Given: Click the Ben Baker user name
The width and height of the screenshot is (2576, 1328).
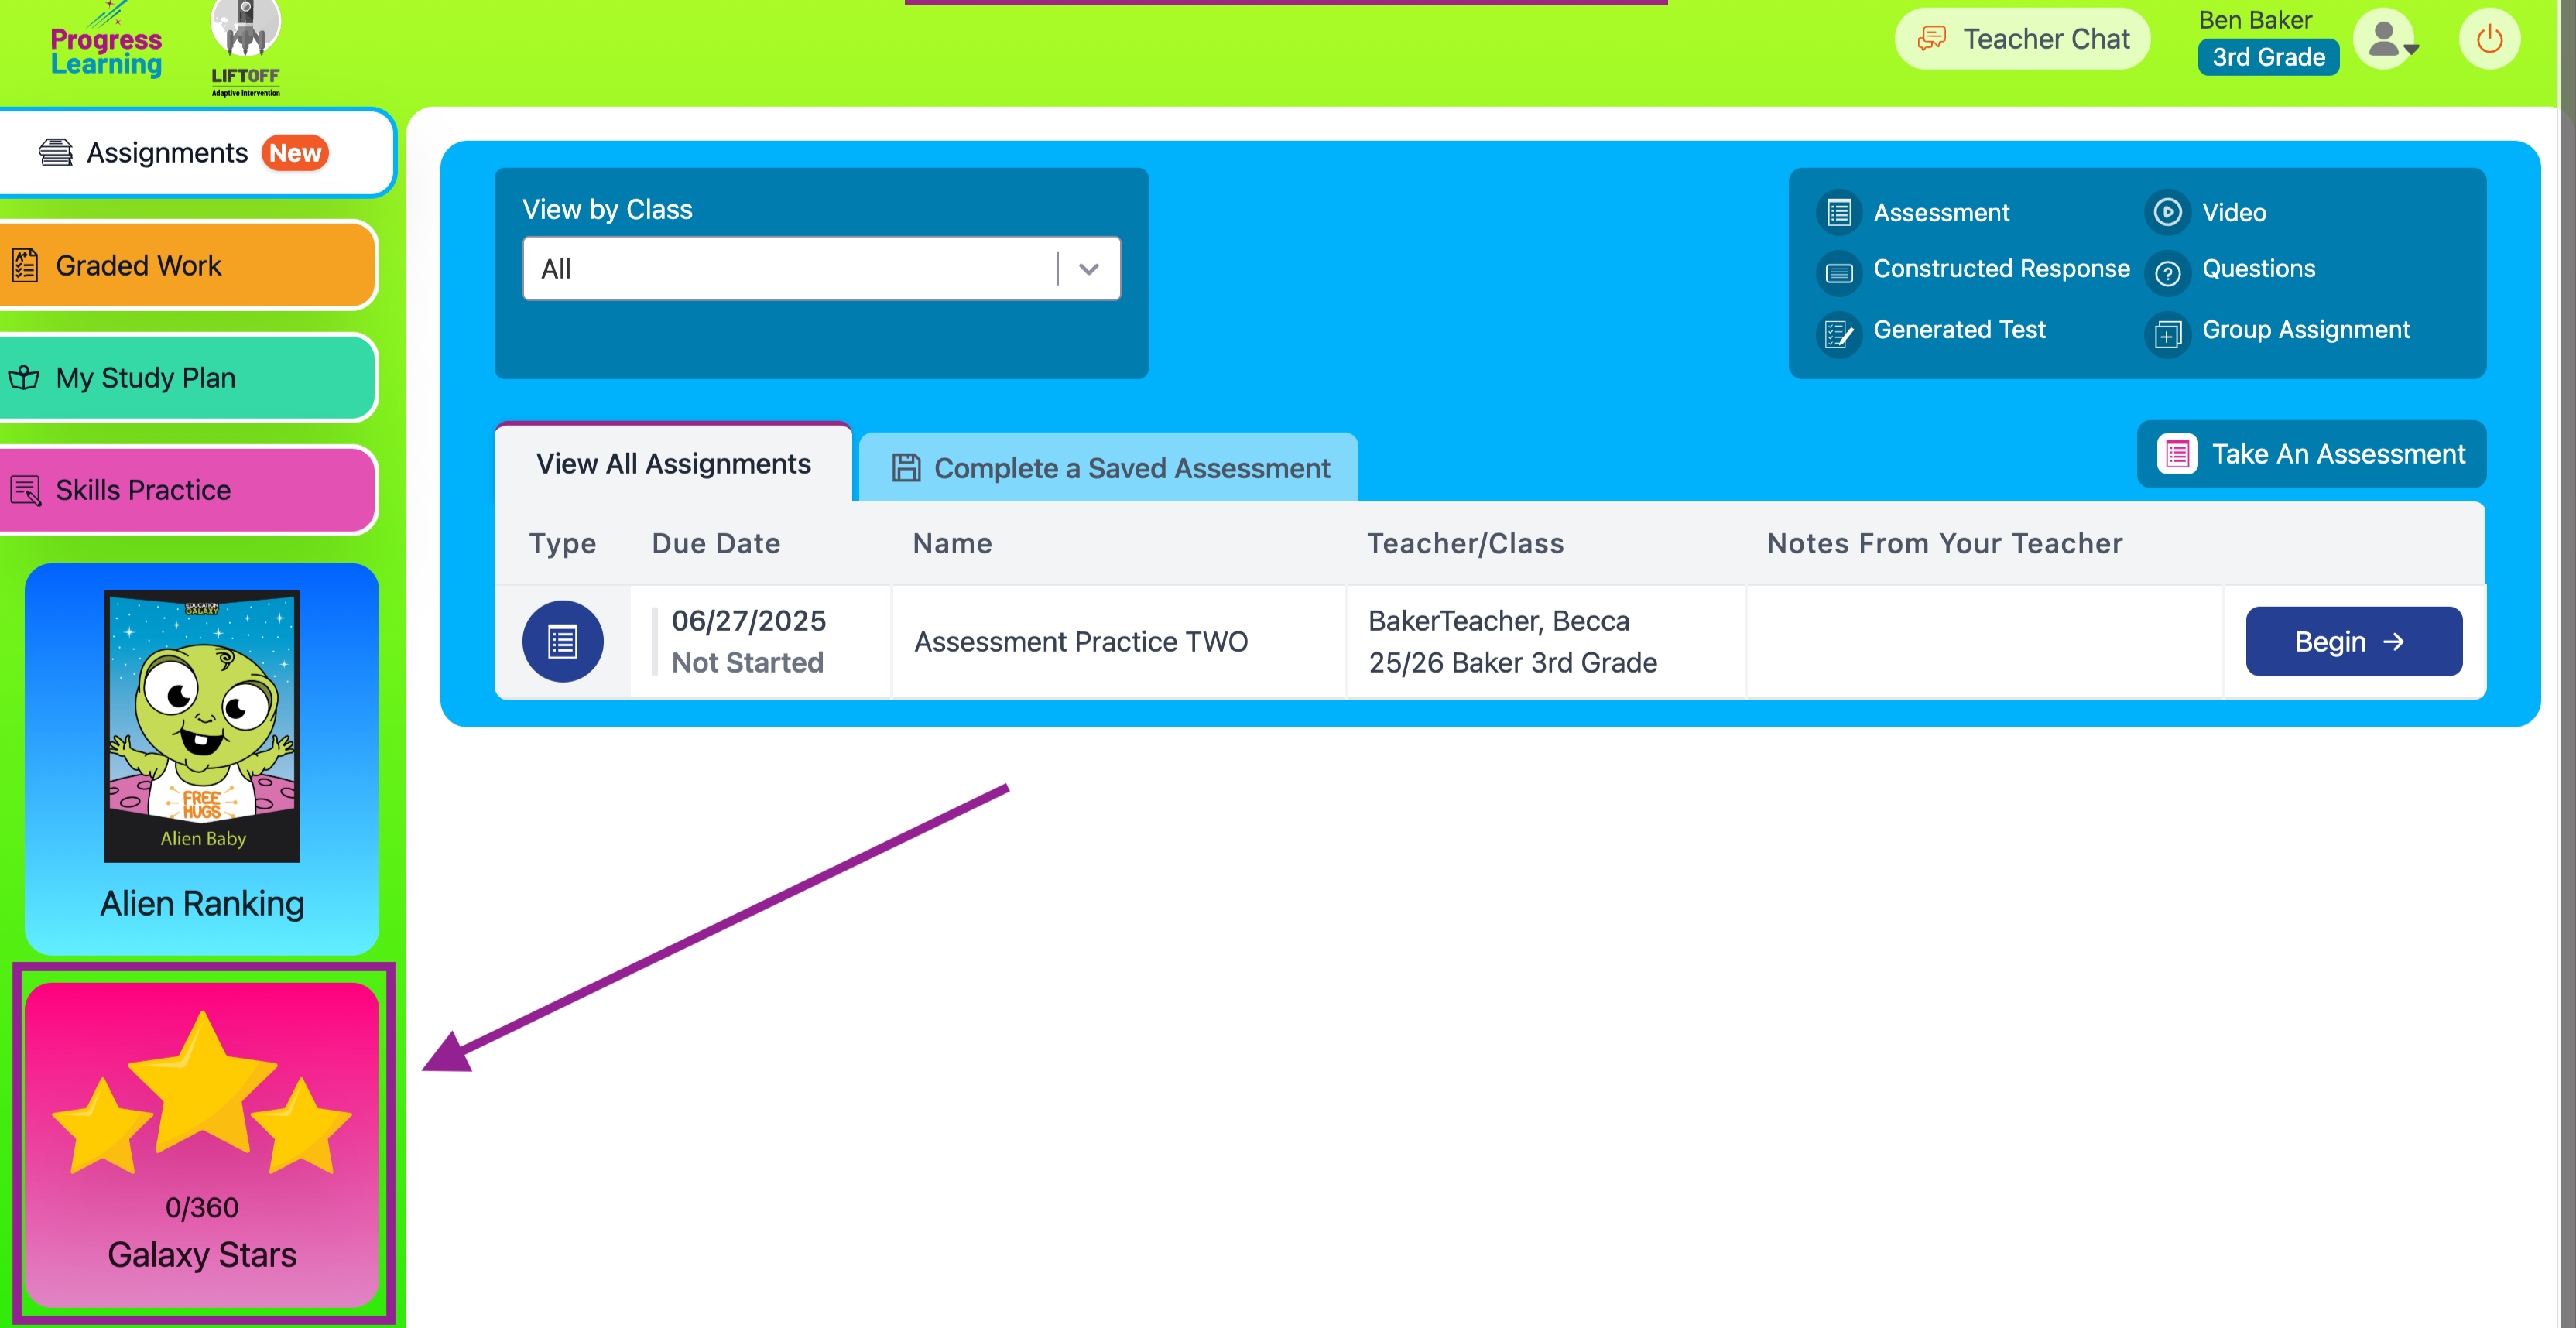Looking at the screenshot, I should [2255, 20].
